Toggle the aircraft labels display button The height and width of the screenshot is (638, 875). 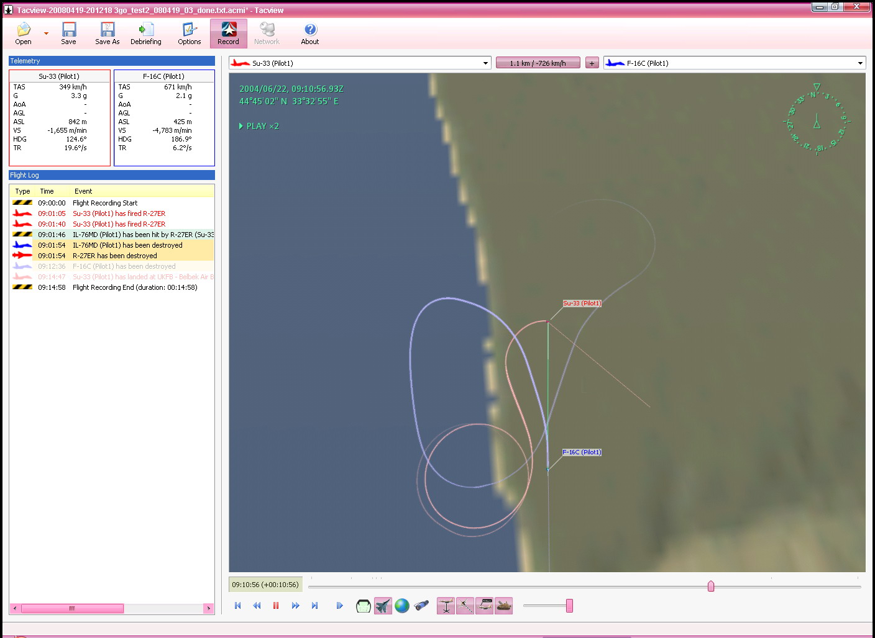tap(485, 606)
